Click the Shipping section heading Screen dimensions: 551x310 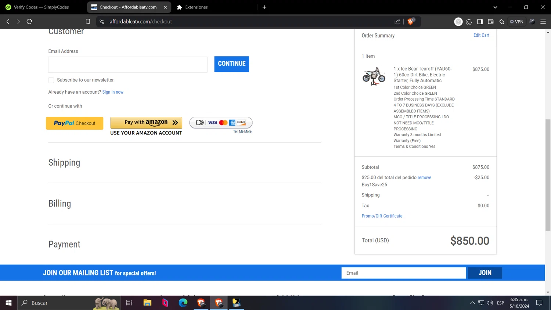tap(64, 163)
